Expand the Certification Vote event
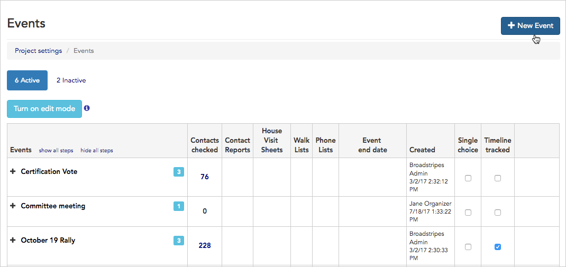Viewport: 566px width, 267px height. [x=13, y=172]
